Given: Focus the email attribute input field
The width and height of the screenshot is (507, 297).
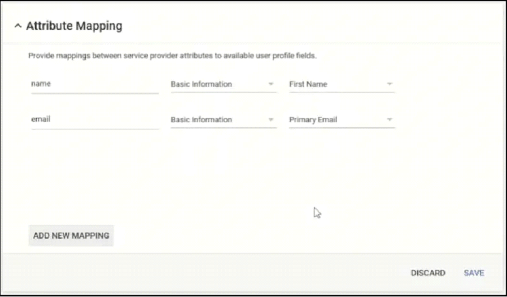Looking at the screenshot, I should click(x=95, y=120).
